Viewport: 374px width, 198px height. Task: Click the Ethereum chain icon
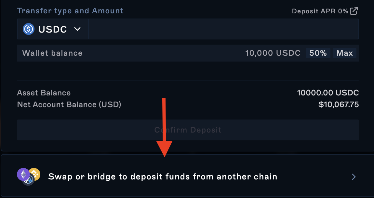pyautogui.click(x=23, y=174)
